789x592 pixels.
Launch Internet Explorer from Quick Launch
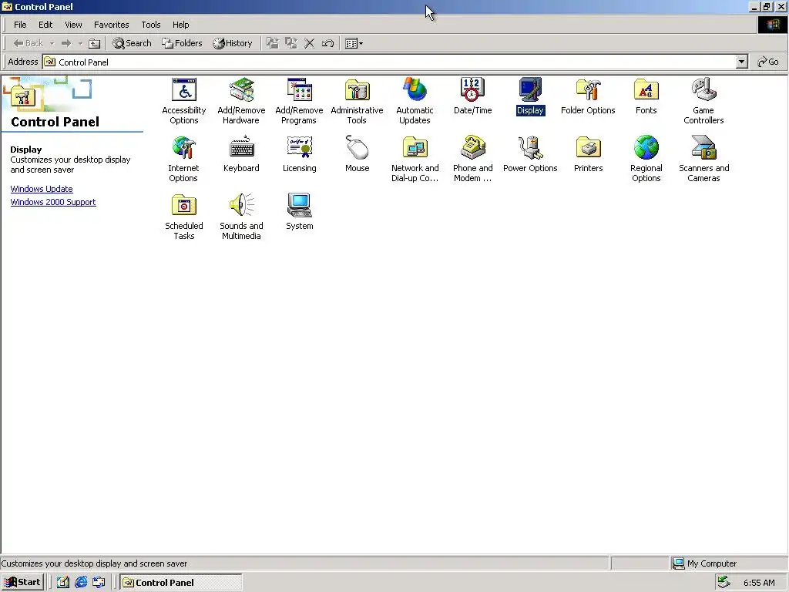[x=80, y=583]
